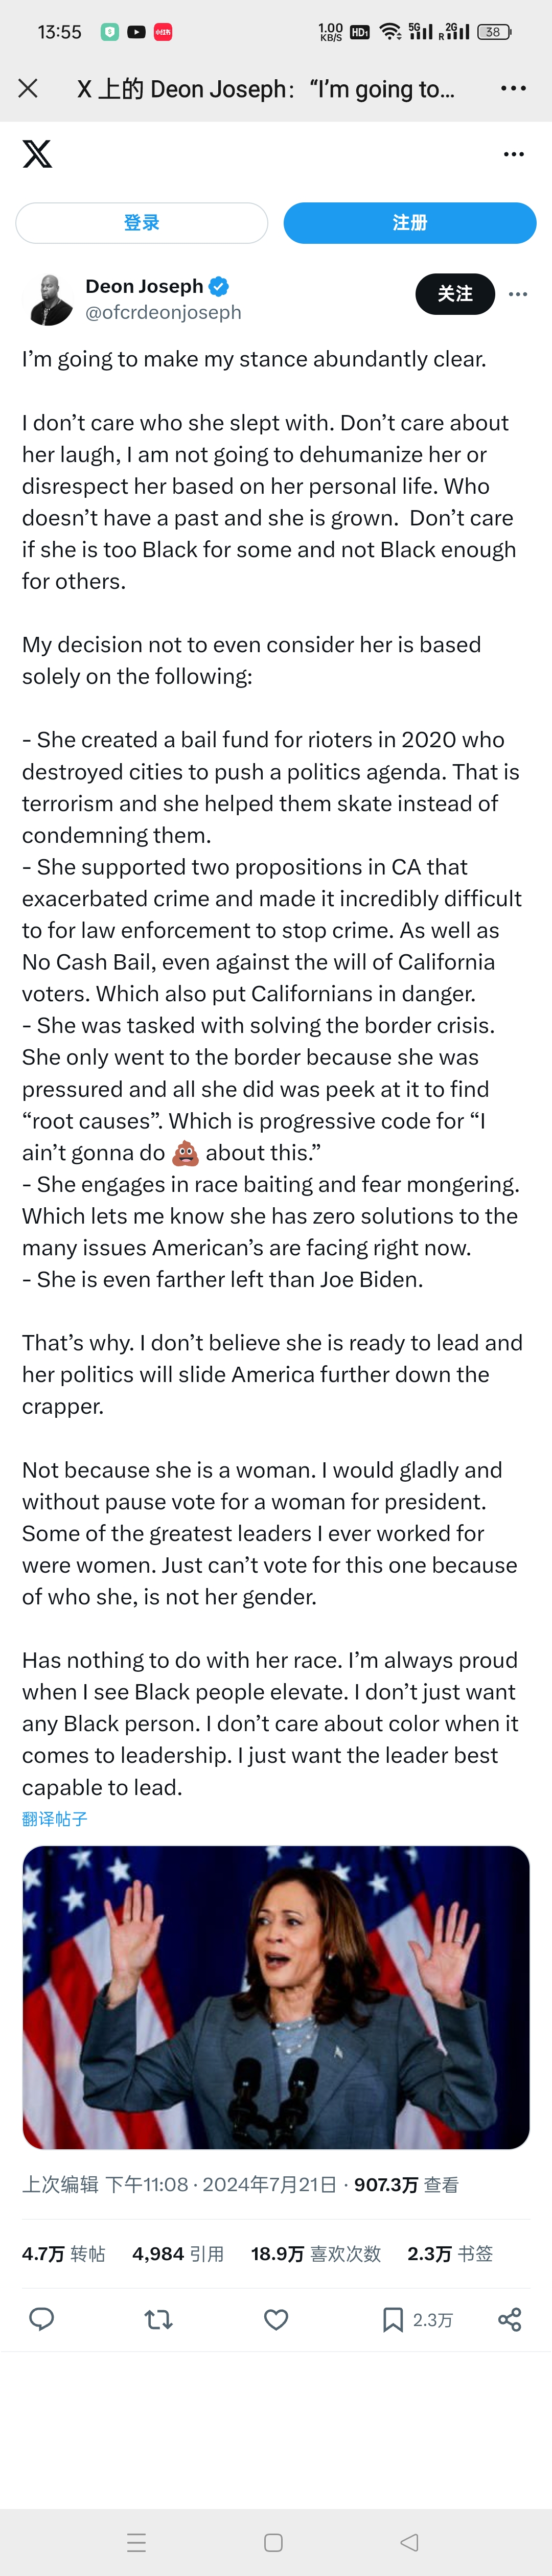Open the @ofcrdeonjoseph handle link
Viewport: 552px width, 2576px height.
(x=164, y=312)
